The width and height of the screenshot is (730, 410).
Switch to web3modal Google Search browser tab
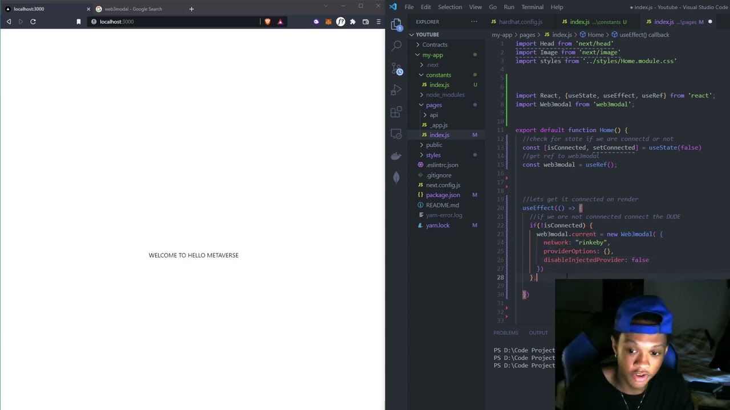(x=133, y=9)
